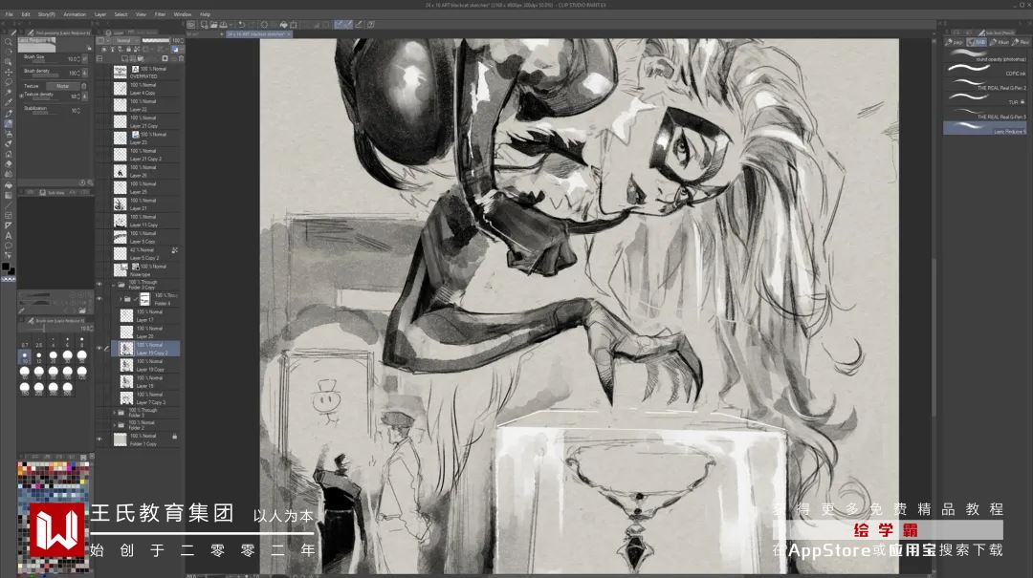
Task: Click the Fill bucket icon in command bar
Action: pos(283,25)
